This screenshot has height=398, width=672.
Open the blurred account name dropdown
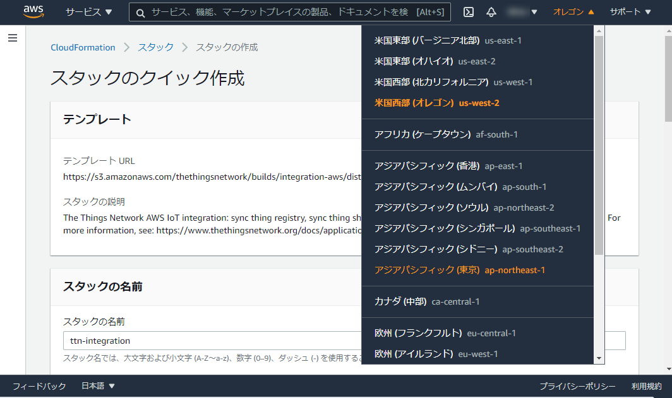(521, 12)
